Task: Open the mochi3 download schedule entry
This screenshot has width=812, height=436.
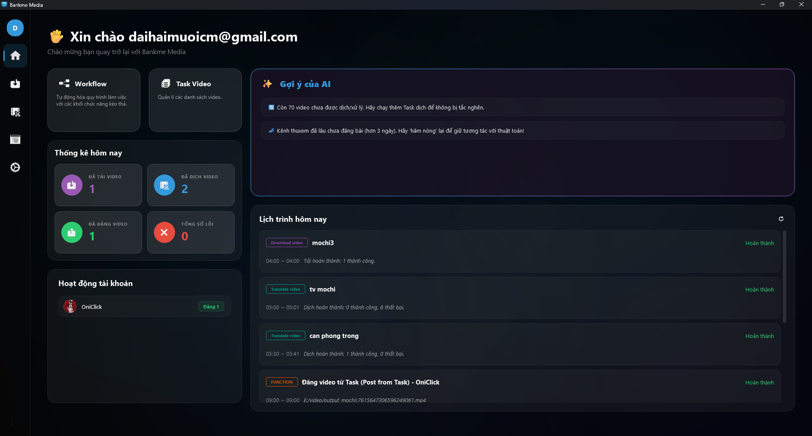Action: (519, 251)
